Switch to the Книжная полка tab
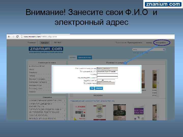The height and width of the screenshot is (137, 183). pos(85,58)
